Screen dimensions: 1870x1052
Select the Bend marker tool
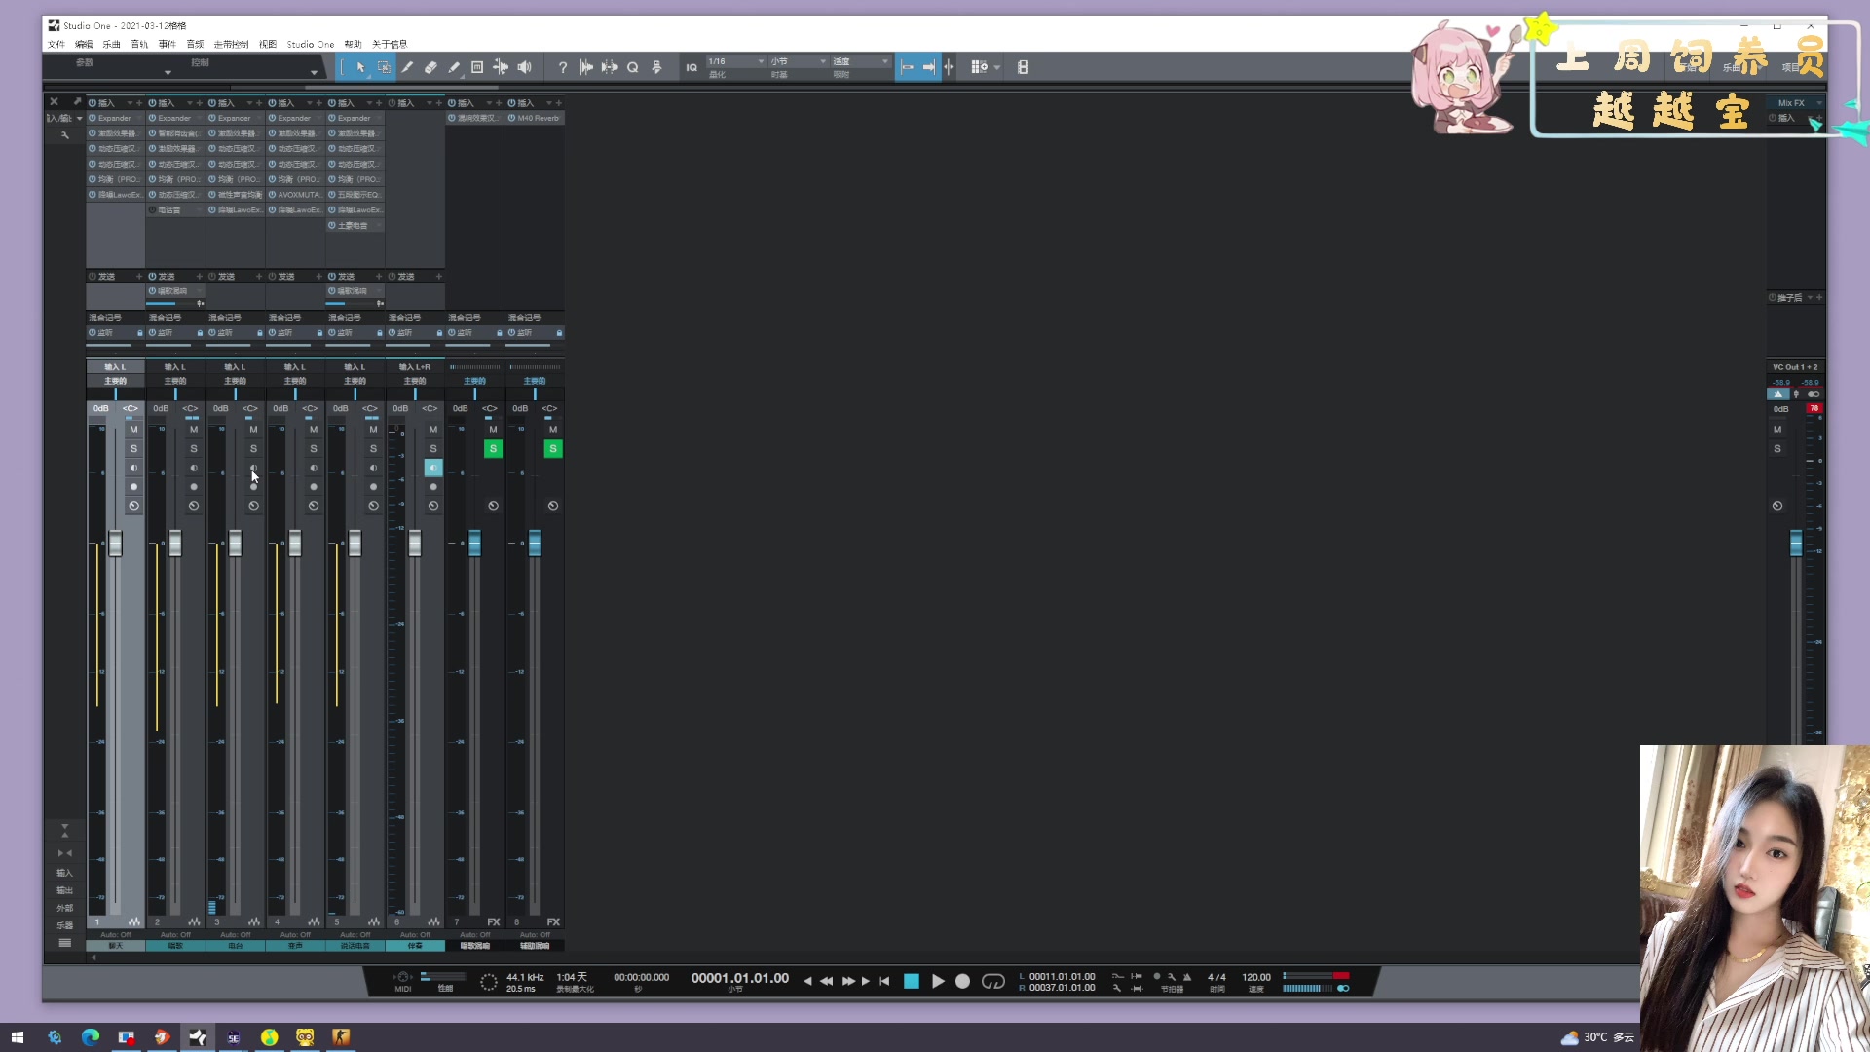pyautogui.click(x=501, y=67)
